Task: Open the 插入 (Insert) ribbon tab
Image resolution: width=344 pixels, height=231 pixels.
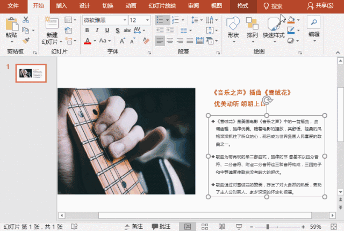Action: (x=61, y=6)
